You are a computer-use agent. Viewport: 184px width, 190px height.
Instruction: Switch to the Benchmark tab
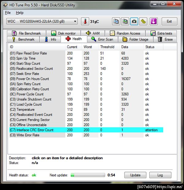pyautogui.click(x=23, y=40)
